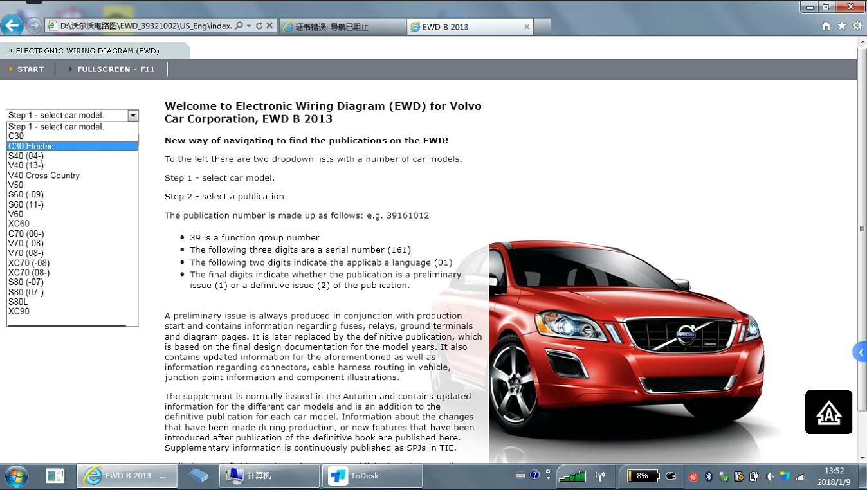867x490 pixels.
Task: Select S60 (-09) model option
Action: [x=72, y=195]
